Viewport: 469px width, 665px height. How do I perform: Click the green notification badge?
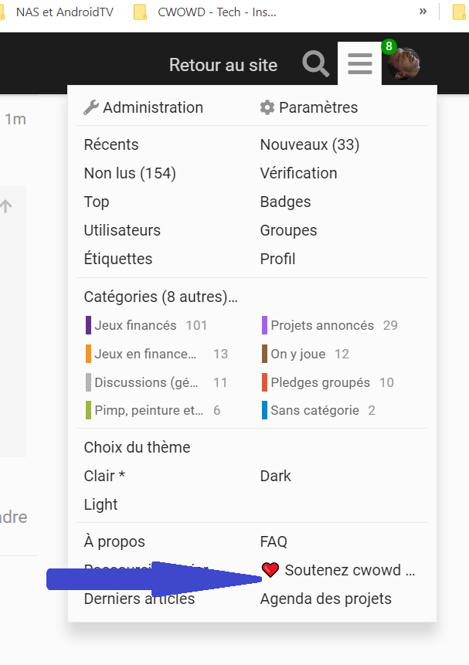(389, 47)
